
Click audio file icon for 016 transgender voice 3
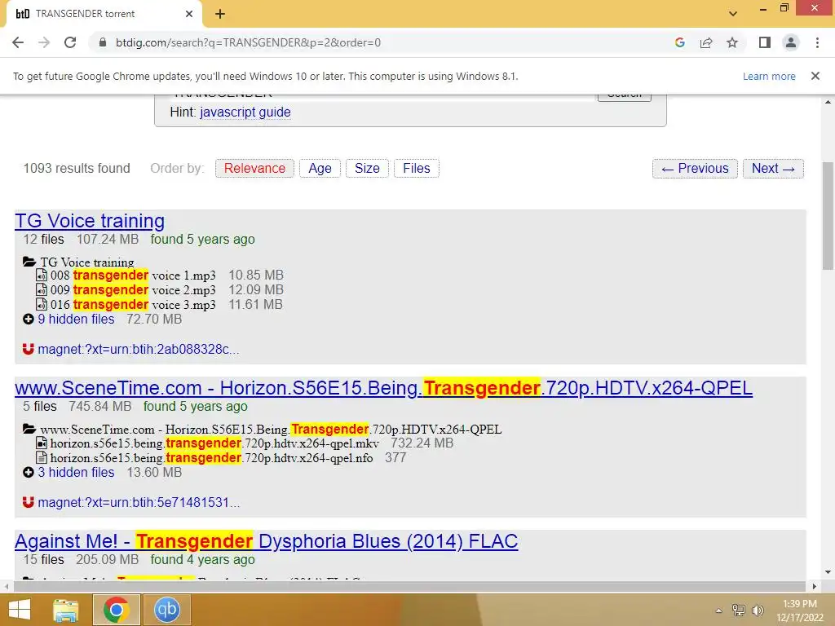(41, 304)
